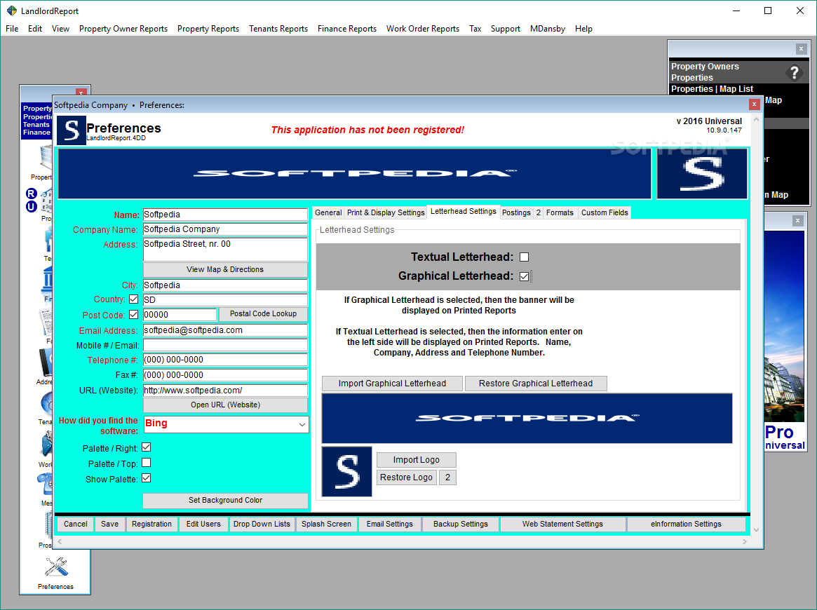Toggle the Post Code checkbox

pyautogui.click(x=134, y=315)
